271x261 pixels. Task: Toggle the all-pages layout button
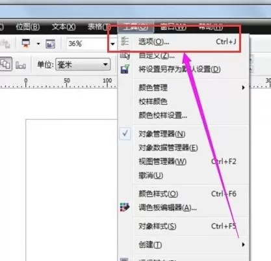pyautogui.click(x=5, y=64)
